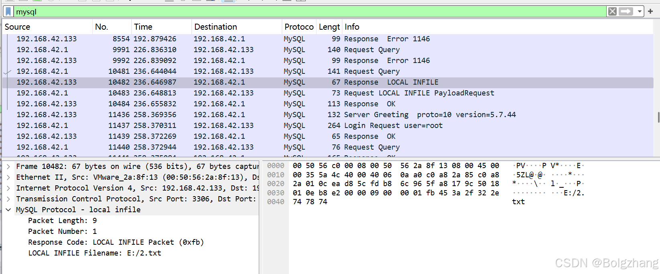Select packet 8554 Response Error 1146
Viewport: 660px width, 274px height.
(x=328, y=39)
